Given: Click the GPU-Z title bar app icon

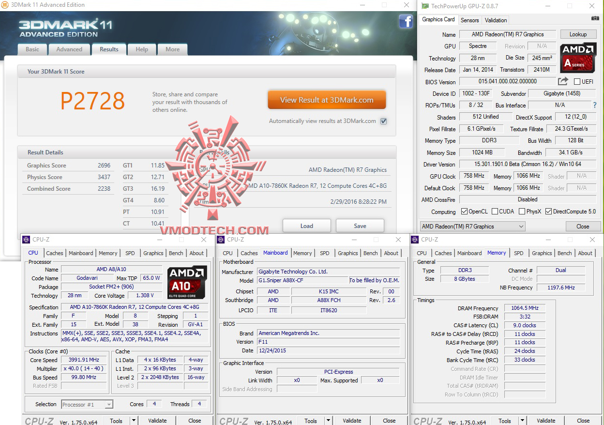Looking at the screenshot, I should point(425,6).
